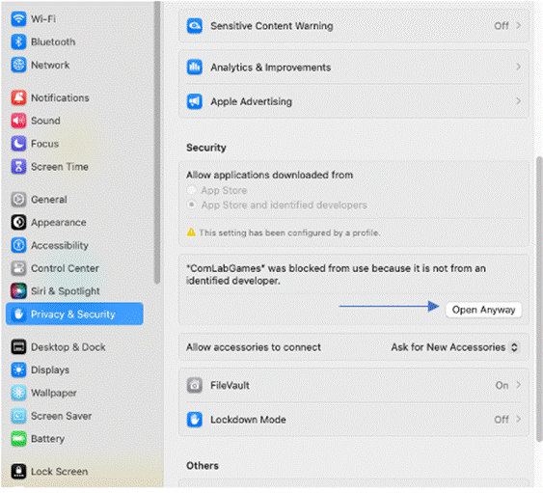Open the FileVault label

(x=230, y=385)
